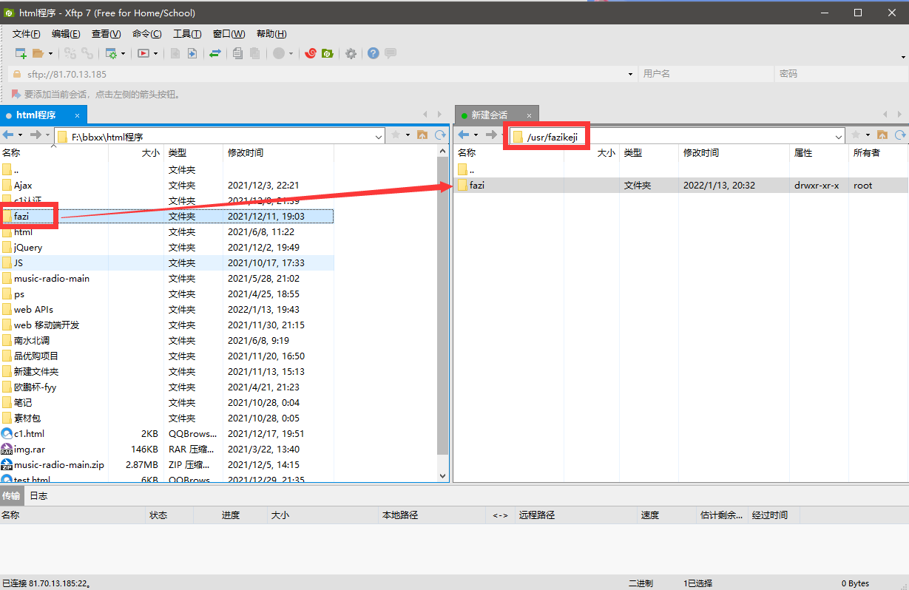Expand the local address bar dropdown
The height and width of the screenshot is (590, 909).
tap(379, 136)
